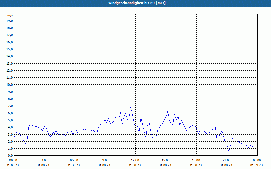Image resolution: width=271 pixels, height=169 pixels.
Task: Click the '5,0' axis tick label
Action: pos(10,120)
